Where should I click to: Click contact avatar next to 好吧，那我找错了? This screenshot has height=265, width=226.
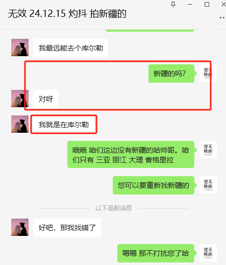(x=20, y=227)
